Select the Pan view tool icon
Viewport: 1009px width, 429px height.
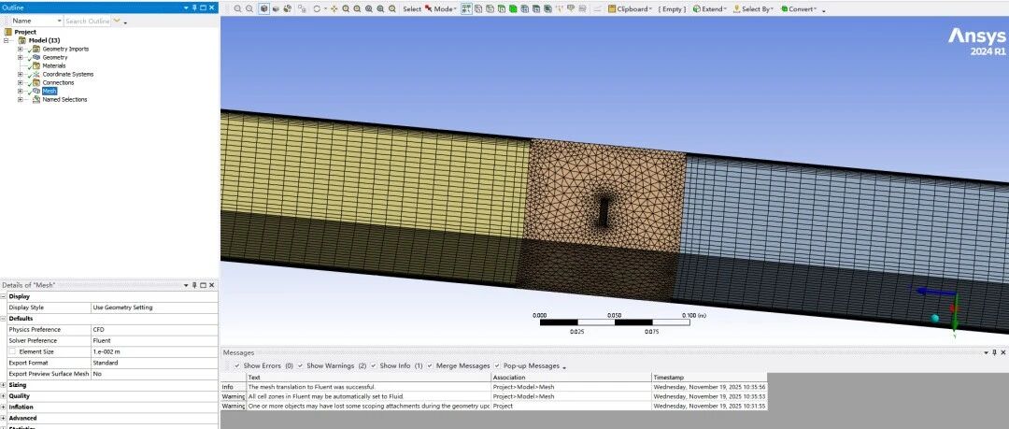(x=334, y=8)
